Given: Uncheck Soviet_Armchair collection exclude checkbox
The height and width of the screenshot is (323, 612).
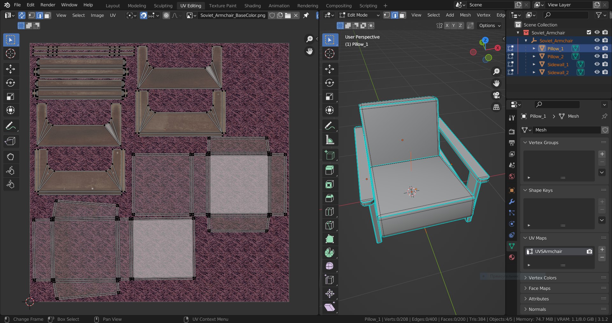Looking at the screenshot, I should [x=589, y=32].
